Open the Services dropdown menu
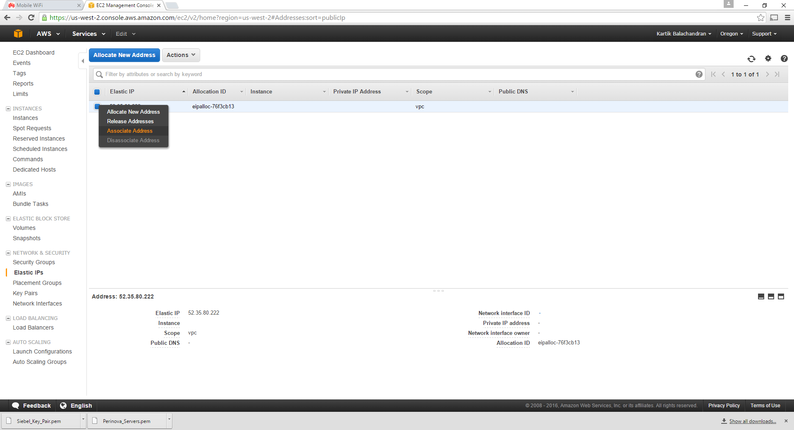Viewport: 794px width, 430px height. [x=88, y=34]
